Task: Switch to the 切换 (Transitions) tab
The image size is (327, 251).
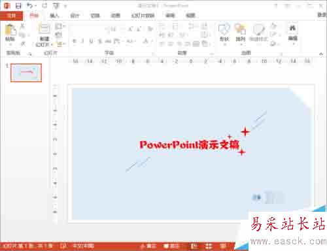Action: (x=95, y=16)
